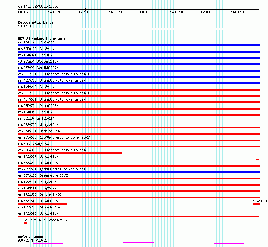Open variant nsv1041498 (Coe2014)
This screenshot has width=268, height=247.
pyautogui.click(x=36, y=42)
